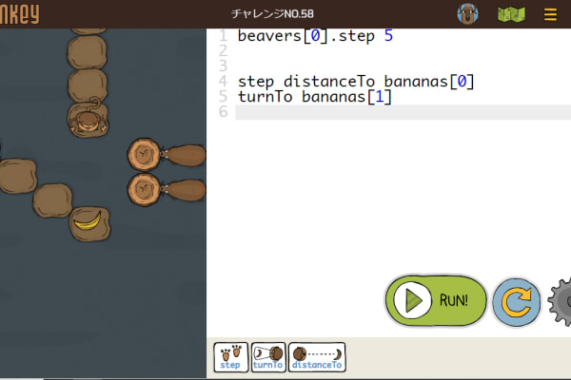The width and height of the screenshot is (571, 380).
Task: Click the step distanceTo bananas[0] code line
Action: point(355,82)
